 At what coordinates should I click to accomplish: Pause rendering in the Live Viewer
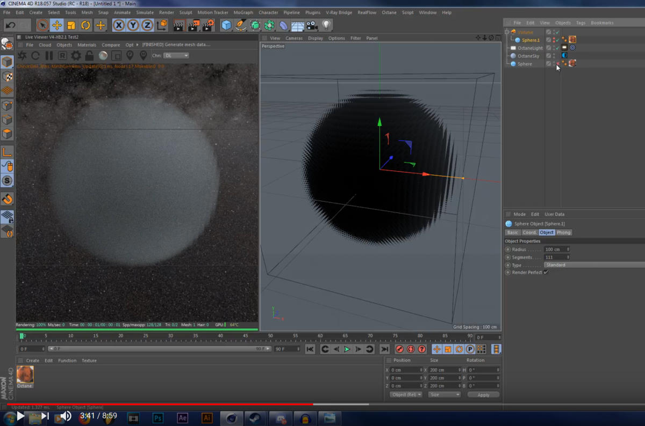click(49, 56)
